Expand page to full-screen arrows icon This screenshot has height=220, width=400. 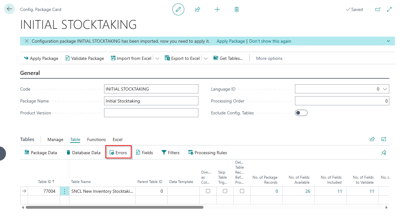point(389,9)
